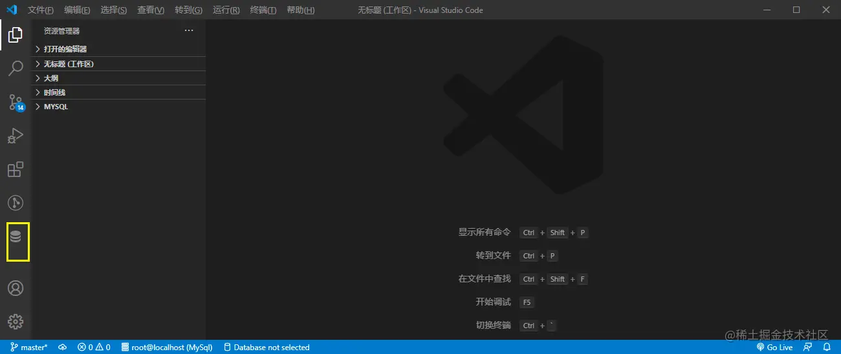Start Go Live server from status bar

pyautogui.click(x=774, y=347)
